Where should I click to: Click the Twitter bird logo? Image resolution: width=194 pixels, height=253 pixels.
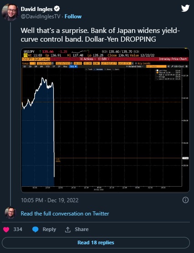185,8
